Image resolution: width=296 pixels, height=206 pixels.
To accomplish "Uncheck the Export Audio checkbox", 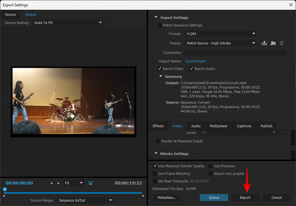I will (x=191, y=69).
